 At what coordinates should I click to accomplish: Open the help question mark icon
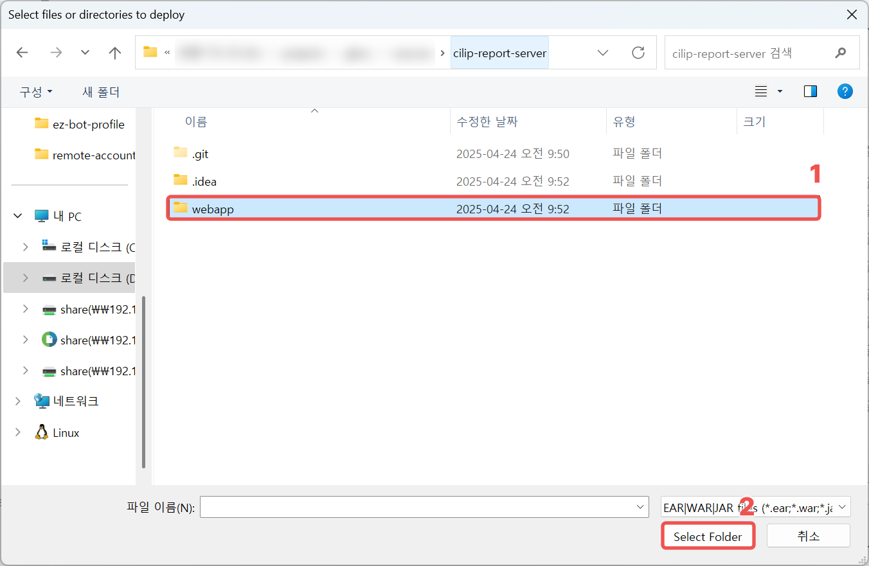point(845,91)
